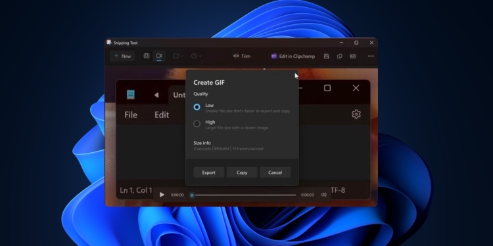Open File menu in recorded Notepad
Viewport: 493px width, 246px height.
click(x=131, y=115)
